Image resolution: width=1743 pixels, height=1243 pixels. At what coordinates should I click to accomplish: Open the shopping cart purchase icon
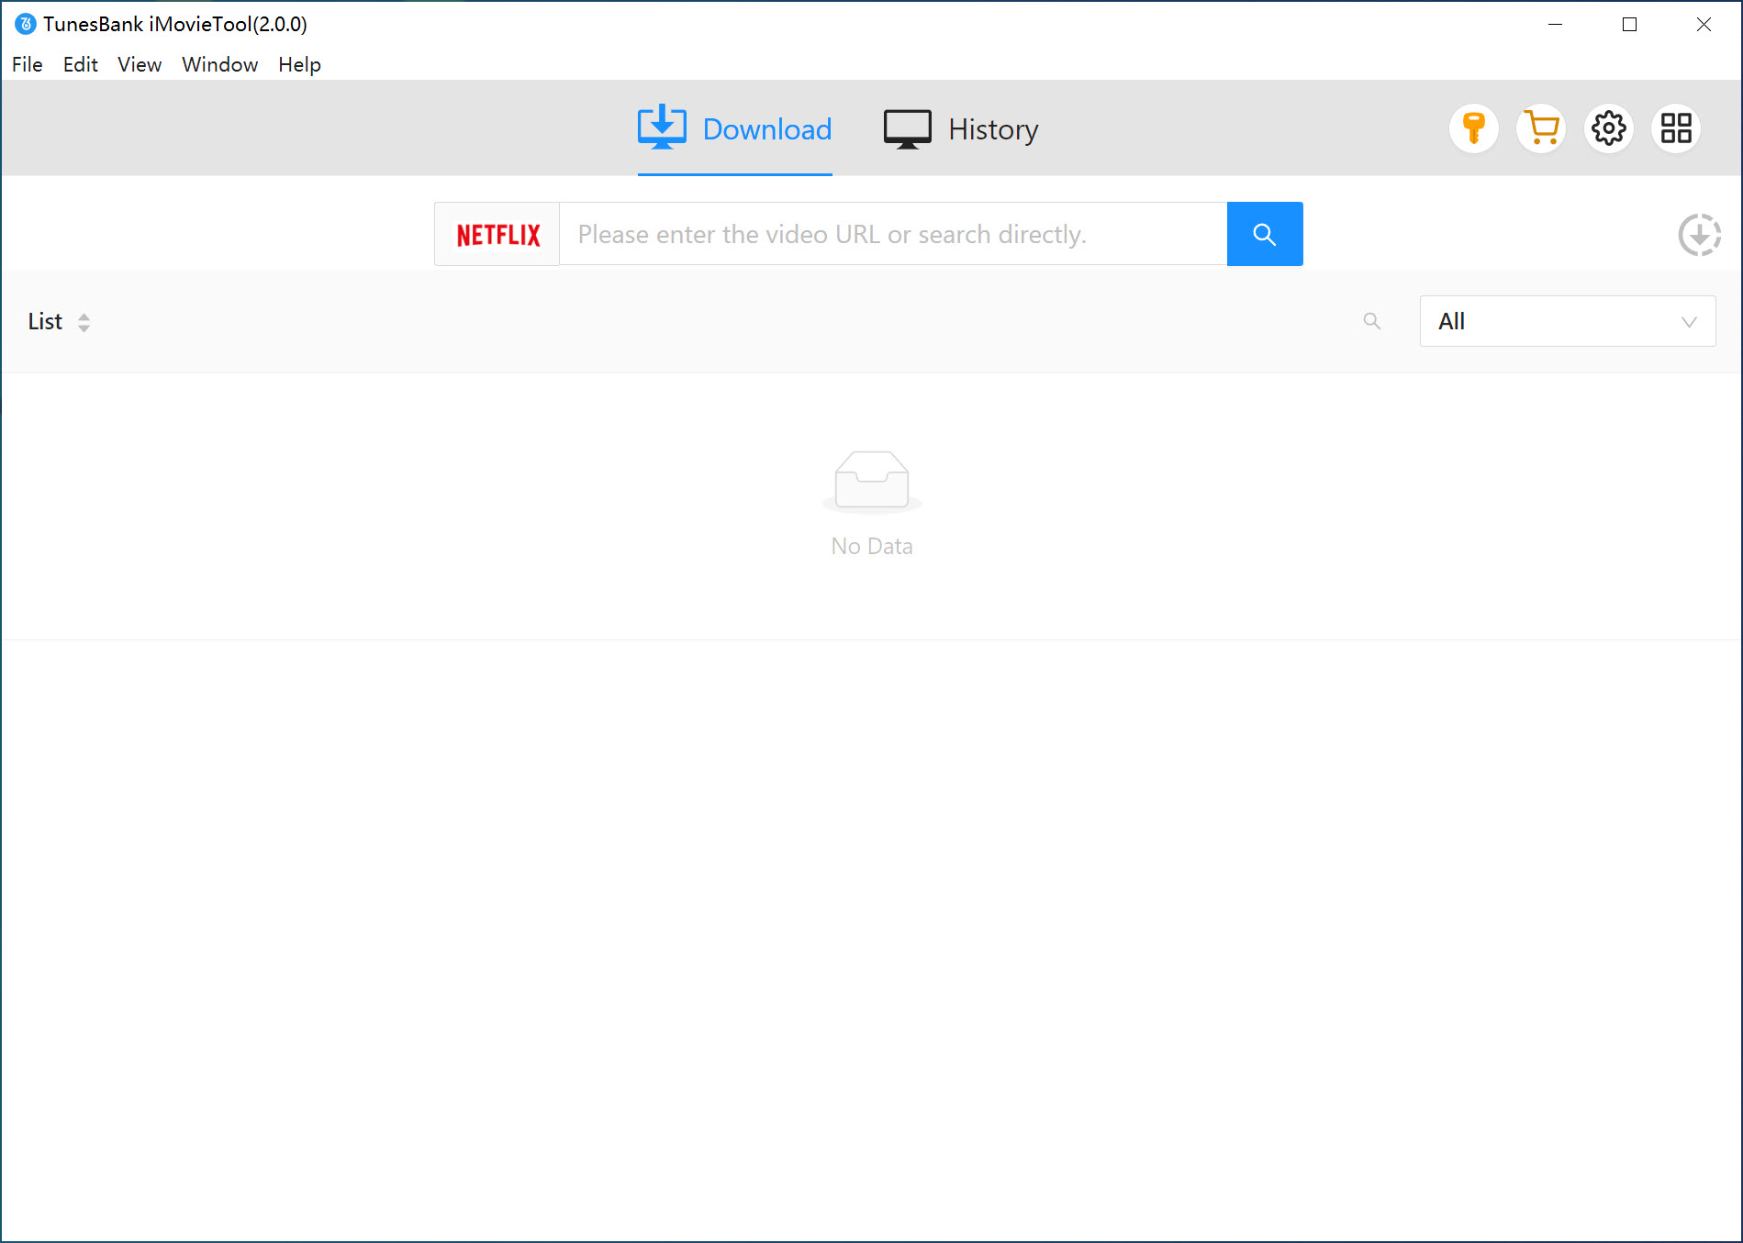(x=1541, y=128)
